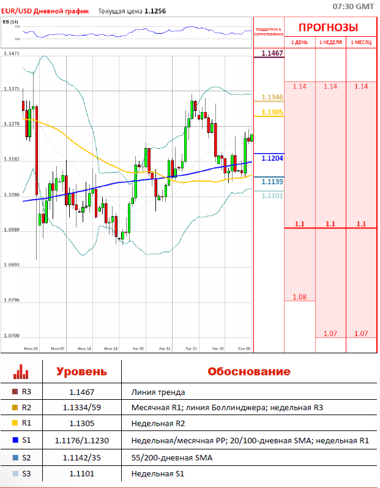Screen dimensions: 380x488
Task: Click the 1.1101 support level label
Action: (272, 195)
